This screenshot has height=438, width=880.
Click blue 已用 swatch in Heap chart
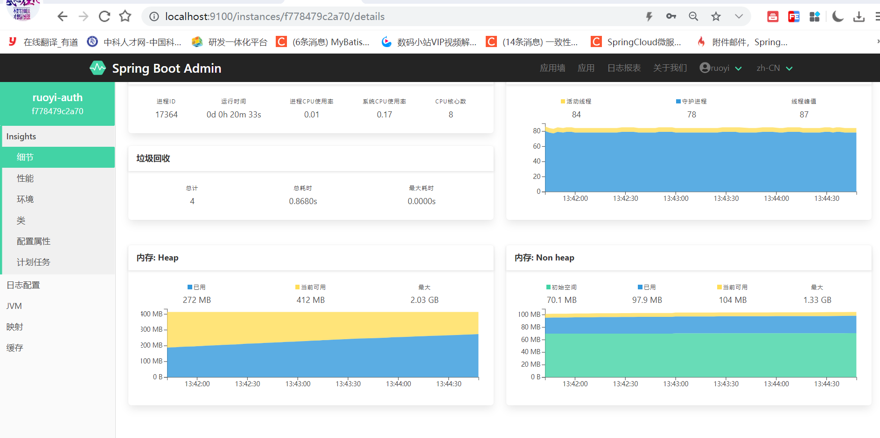tap(190, 287)
